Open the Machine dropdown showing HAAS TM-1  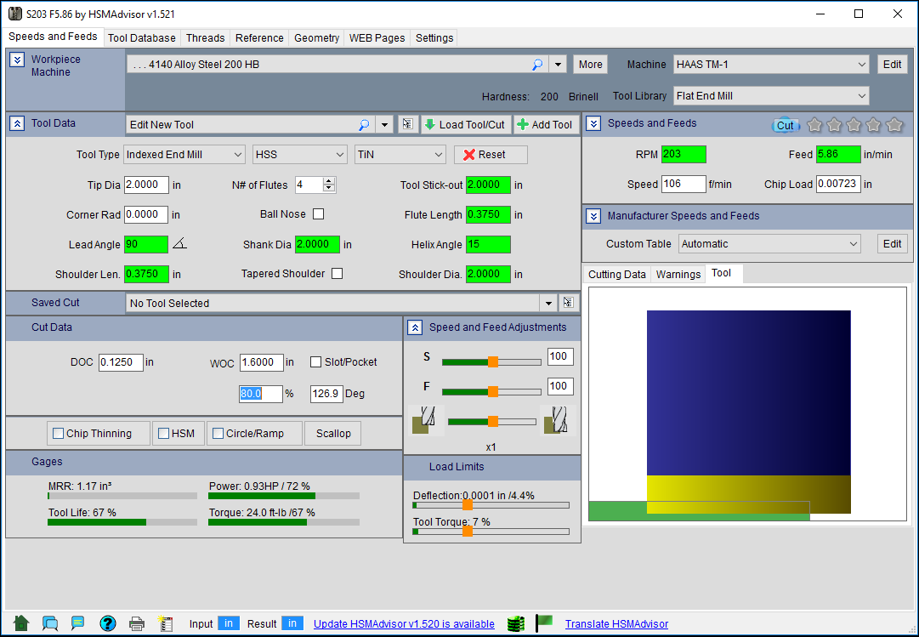[771, 65]
